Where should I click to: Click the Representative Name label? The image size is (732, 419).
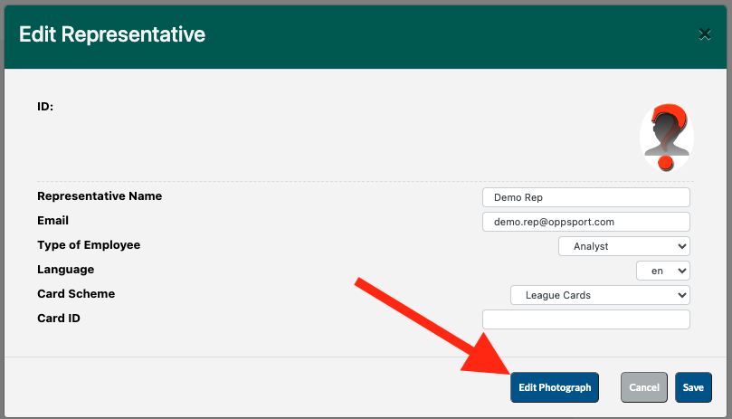[100, 196]
